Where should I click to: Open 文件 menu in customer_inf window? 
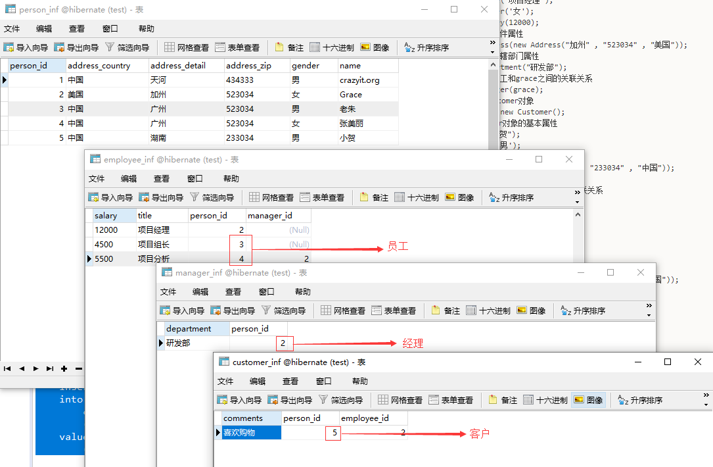coord(225,381)
